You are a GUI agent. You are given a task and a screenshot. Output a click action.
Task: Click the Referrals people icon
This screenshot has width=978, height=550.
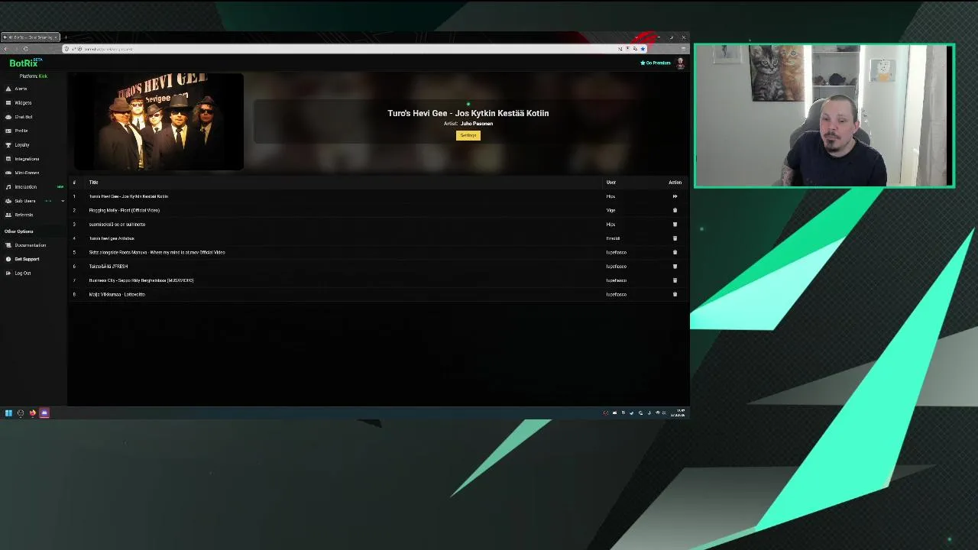pyautogui.click(x=8, y=215)
